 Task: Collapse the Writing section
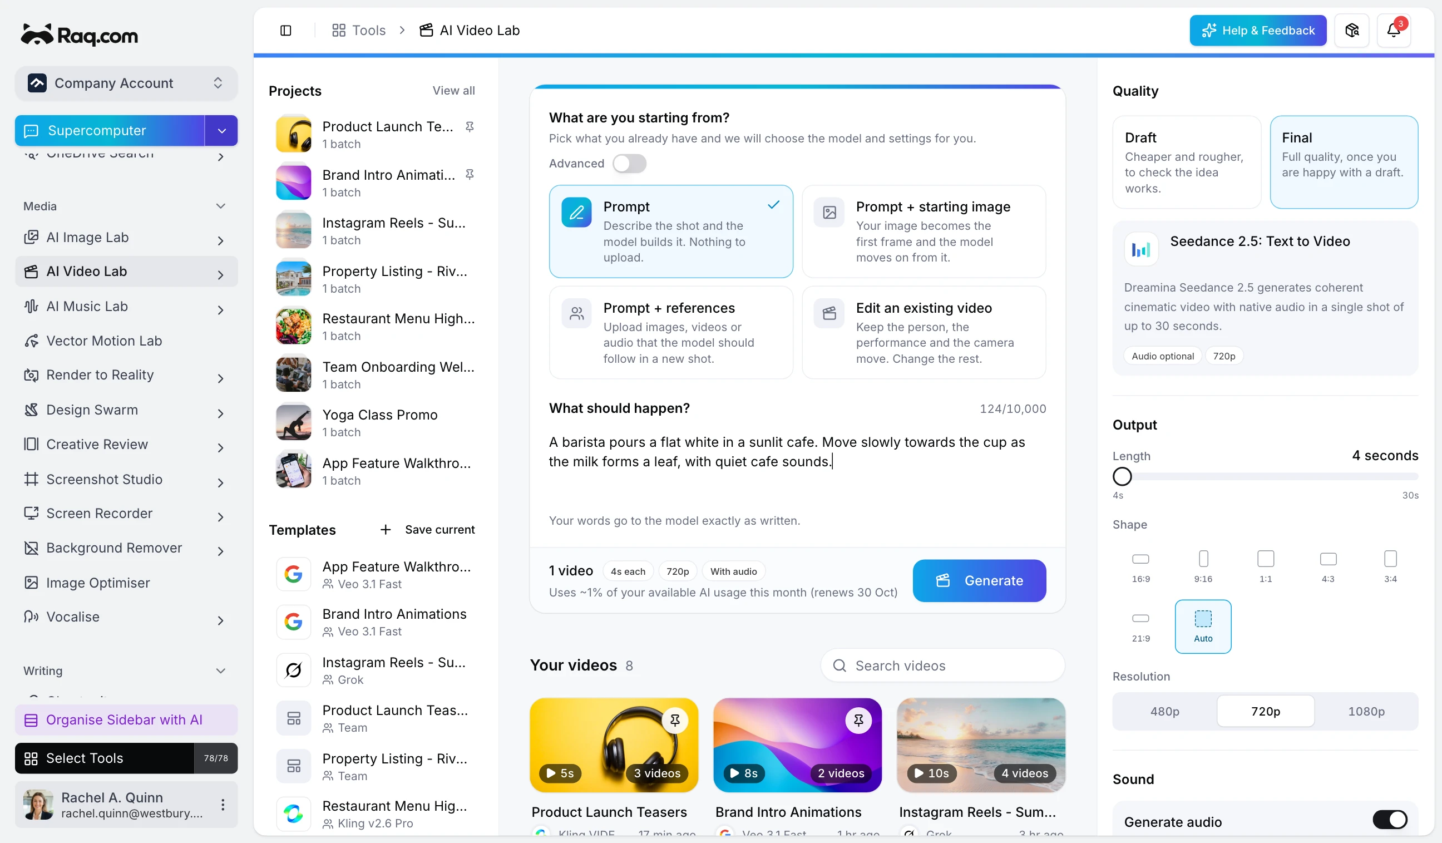[x=220, y=671]
